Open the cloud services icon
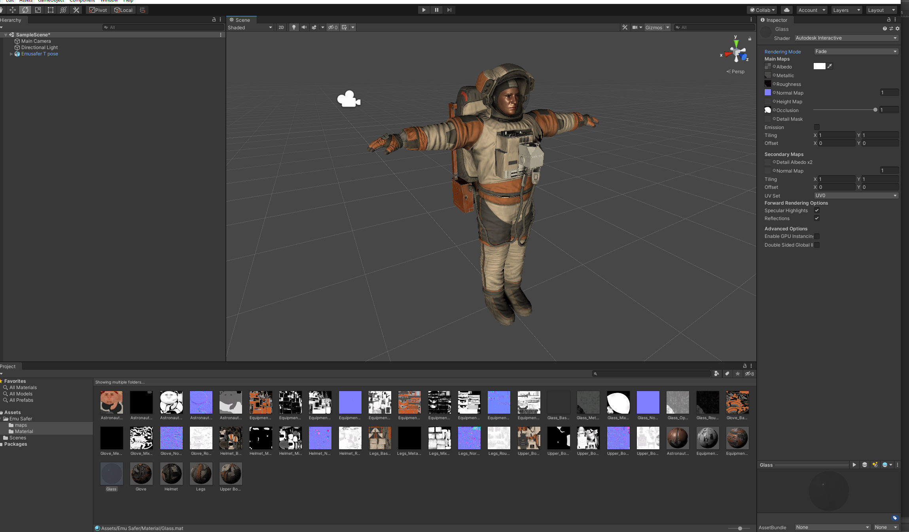 pos(786,10)
